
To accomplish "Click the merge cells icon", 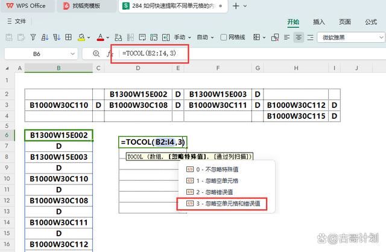I will click(154, 37).
